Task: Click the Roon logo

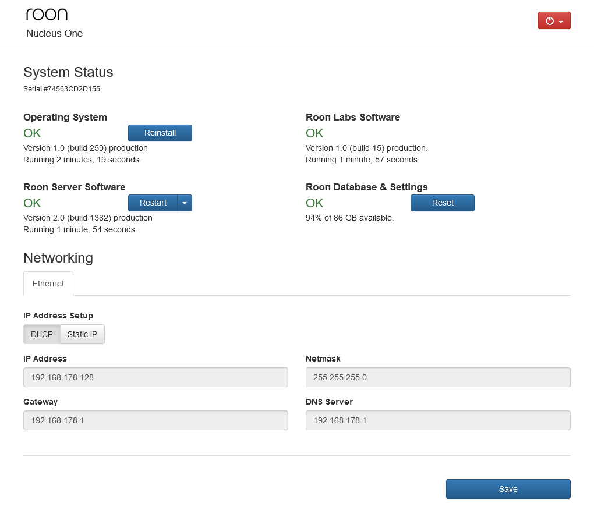Action: pos(47,15)
